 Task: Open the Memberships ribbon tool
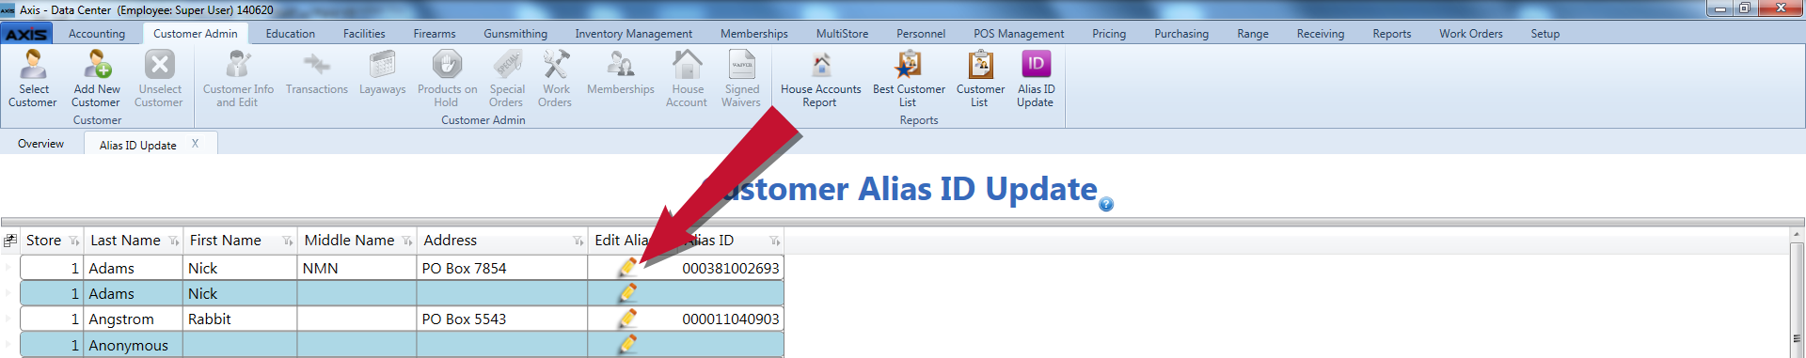click(x=621, y=73)
